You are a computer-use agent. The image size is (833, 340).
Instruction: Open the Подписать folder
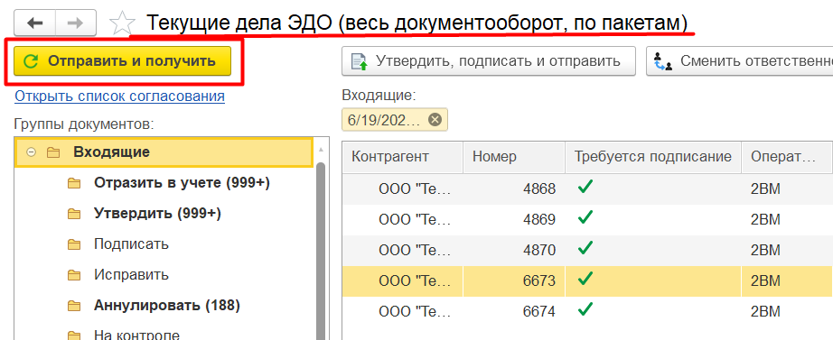click(x=131, y=244)
